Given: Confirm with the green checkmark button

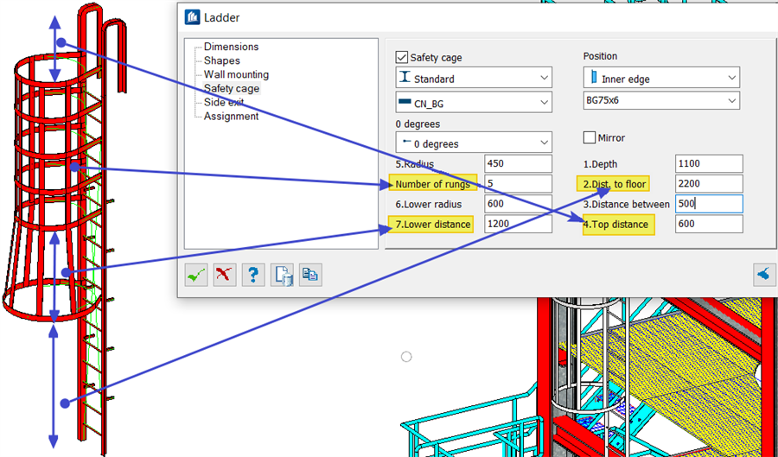Looking at the screenshot, I should 196,274.
